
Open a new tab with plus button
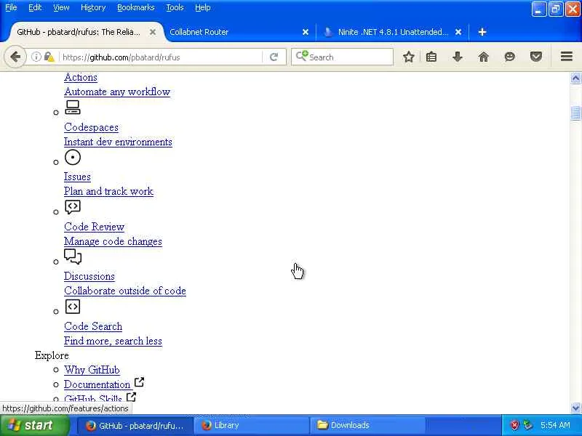(482, 32)
